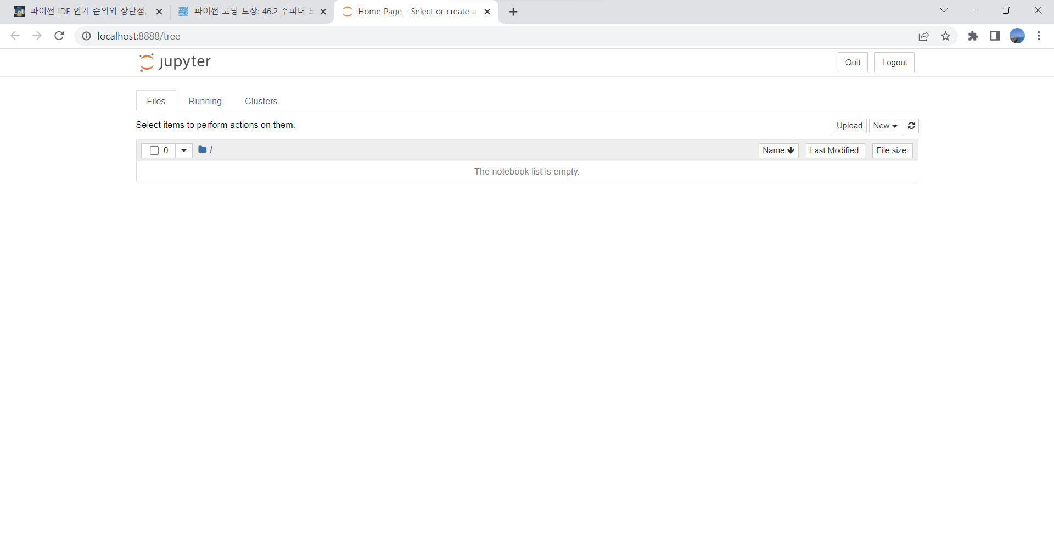The image size is (1054, 560).
Task: Sort files by Last Modified
Action: pyautogui.click(x=834, y=150)
